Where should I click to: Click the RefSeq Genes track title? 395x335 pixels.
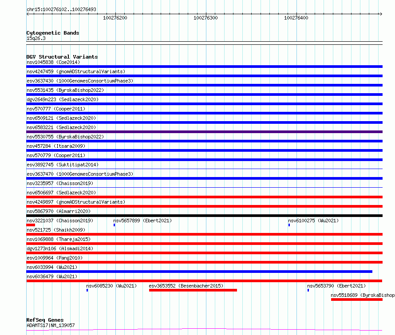click(x=45, y=320)
